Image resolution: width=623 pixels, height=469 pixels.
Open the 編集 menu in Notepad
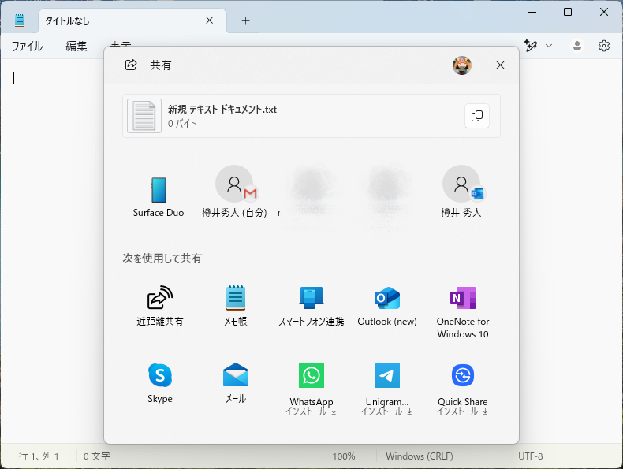tap(76, 46)
